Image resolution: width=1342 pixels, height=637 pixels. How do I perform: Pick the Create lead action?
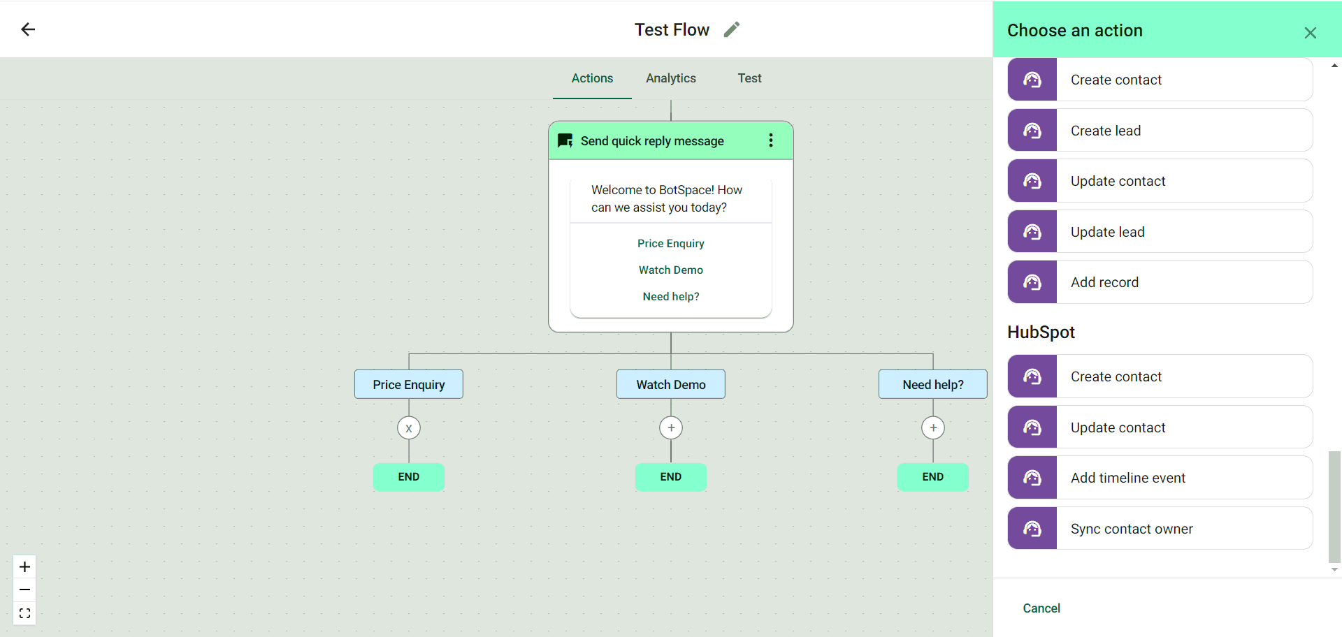point(1160,131)
